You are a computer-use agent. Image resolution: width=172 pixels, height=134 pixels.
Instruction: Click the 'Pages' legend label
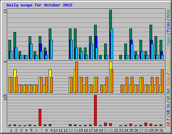(x=168, y=41)
